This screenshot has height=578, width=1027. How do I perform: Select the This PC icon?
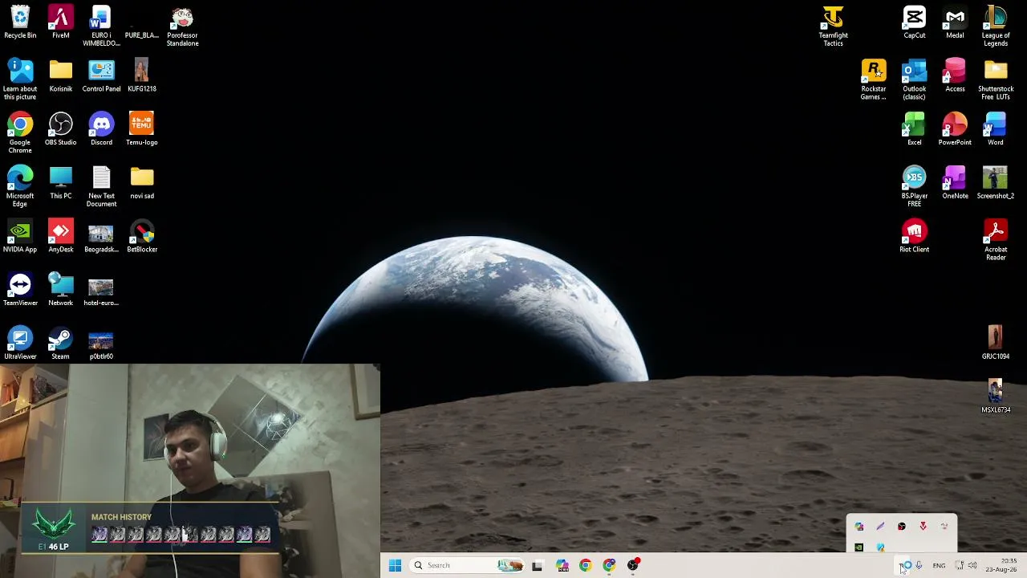pyautogui.click(x=60, y=183)
